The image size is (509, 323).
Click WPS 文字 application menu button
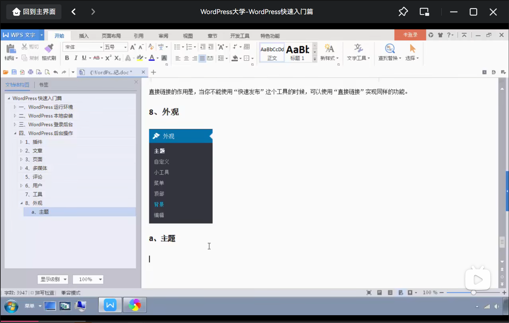click(22, 35)
